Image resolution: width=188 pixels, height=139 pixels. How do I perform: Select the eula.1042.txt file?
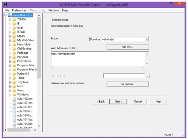25,124
